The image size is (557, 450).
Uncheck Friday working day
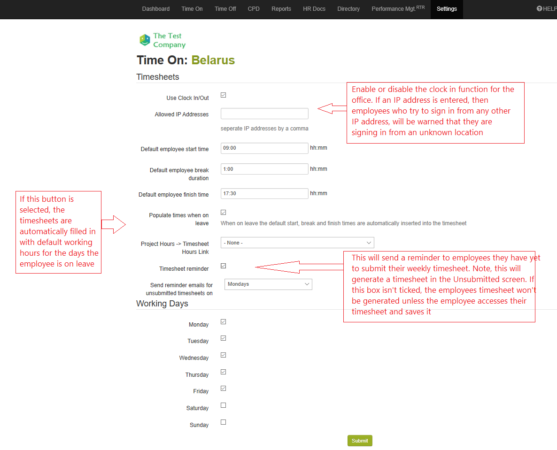(224, 389)
